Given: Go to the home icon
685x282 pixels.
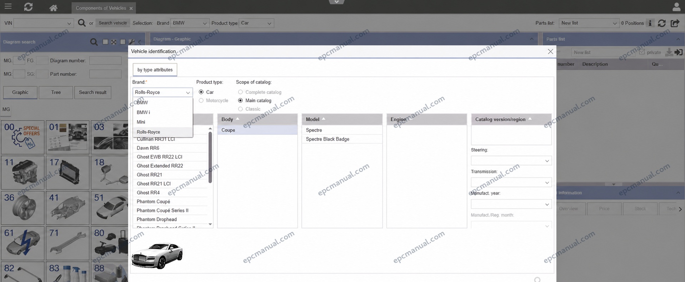Looking at the screenshot, I should click(53, 8).
